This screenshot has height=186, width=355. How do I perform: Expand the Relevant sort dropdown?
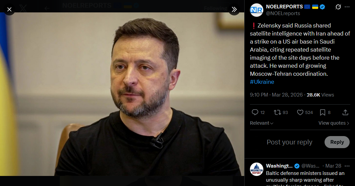point(262,123)
